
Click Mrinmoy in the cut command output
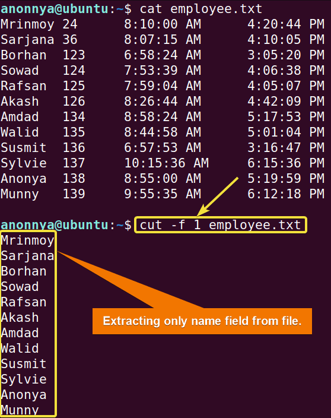(x=27, y=240)
